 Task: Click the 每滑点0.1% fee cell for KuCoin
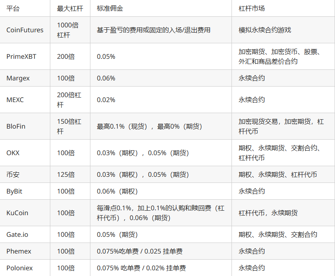161,213
